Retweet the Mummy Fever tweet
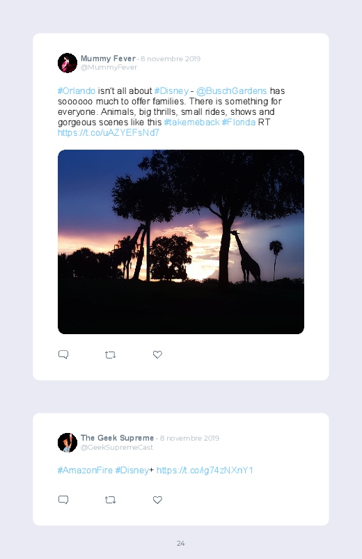Viewport: 362px width, 559px height. [110, 355]
